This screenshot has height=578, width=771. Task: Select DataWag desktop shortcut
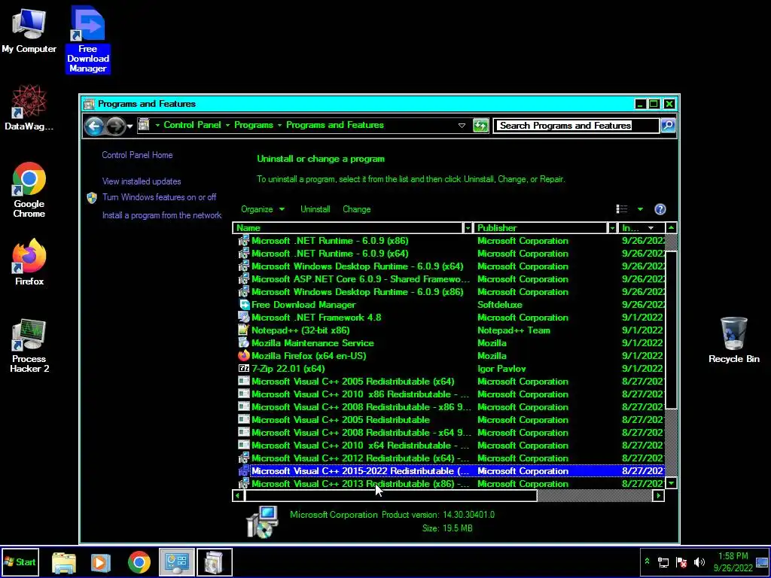click(29, 108)
